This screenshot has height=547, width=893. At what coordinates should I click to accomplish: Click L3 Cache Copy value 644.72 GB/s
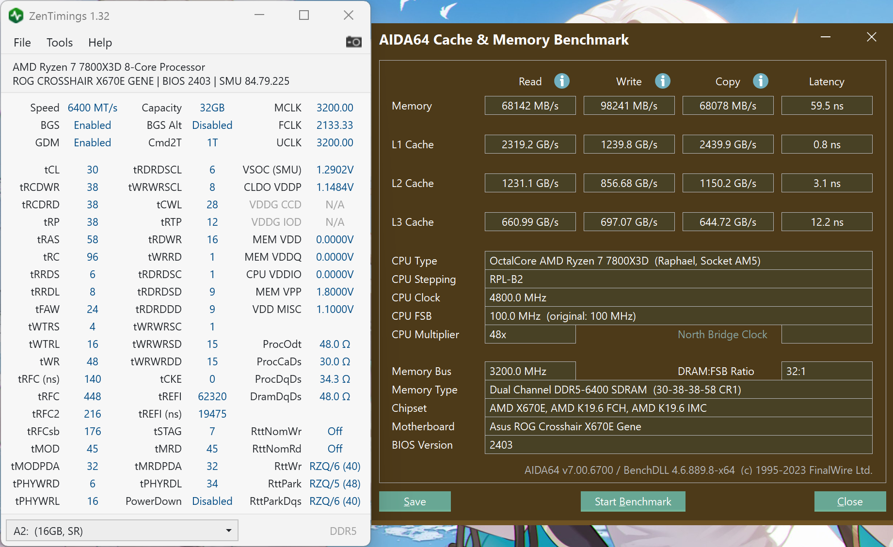(728, 222)
